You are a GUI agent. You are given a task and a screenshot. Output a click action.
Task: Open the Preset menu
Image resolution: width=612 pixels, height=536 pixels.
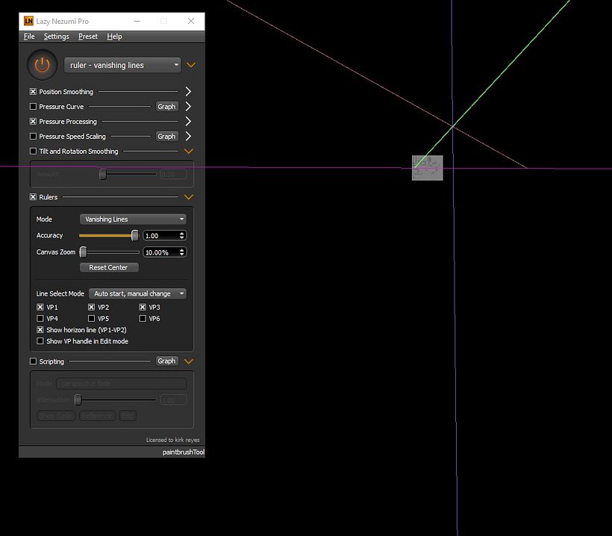pyautogui.click(x=88, y=37)
